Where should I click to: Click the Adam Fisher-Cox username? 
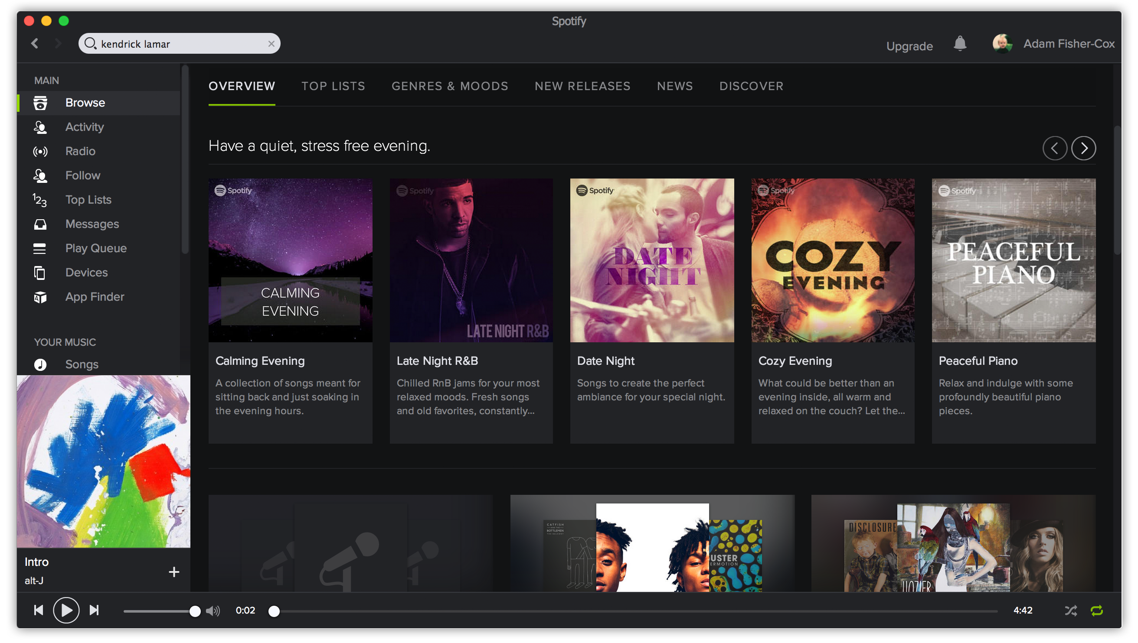click(x=1069, y=44)
